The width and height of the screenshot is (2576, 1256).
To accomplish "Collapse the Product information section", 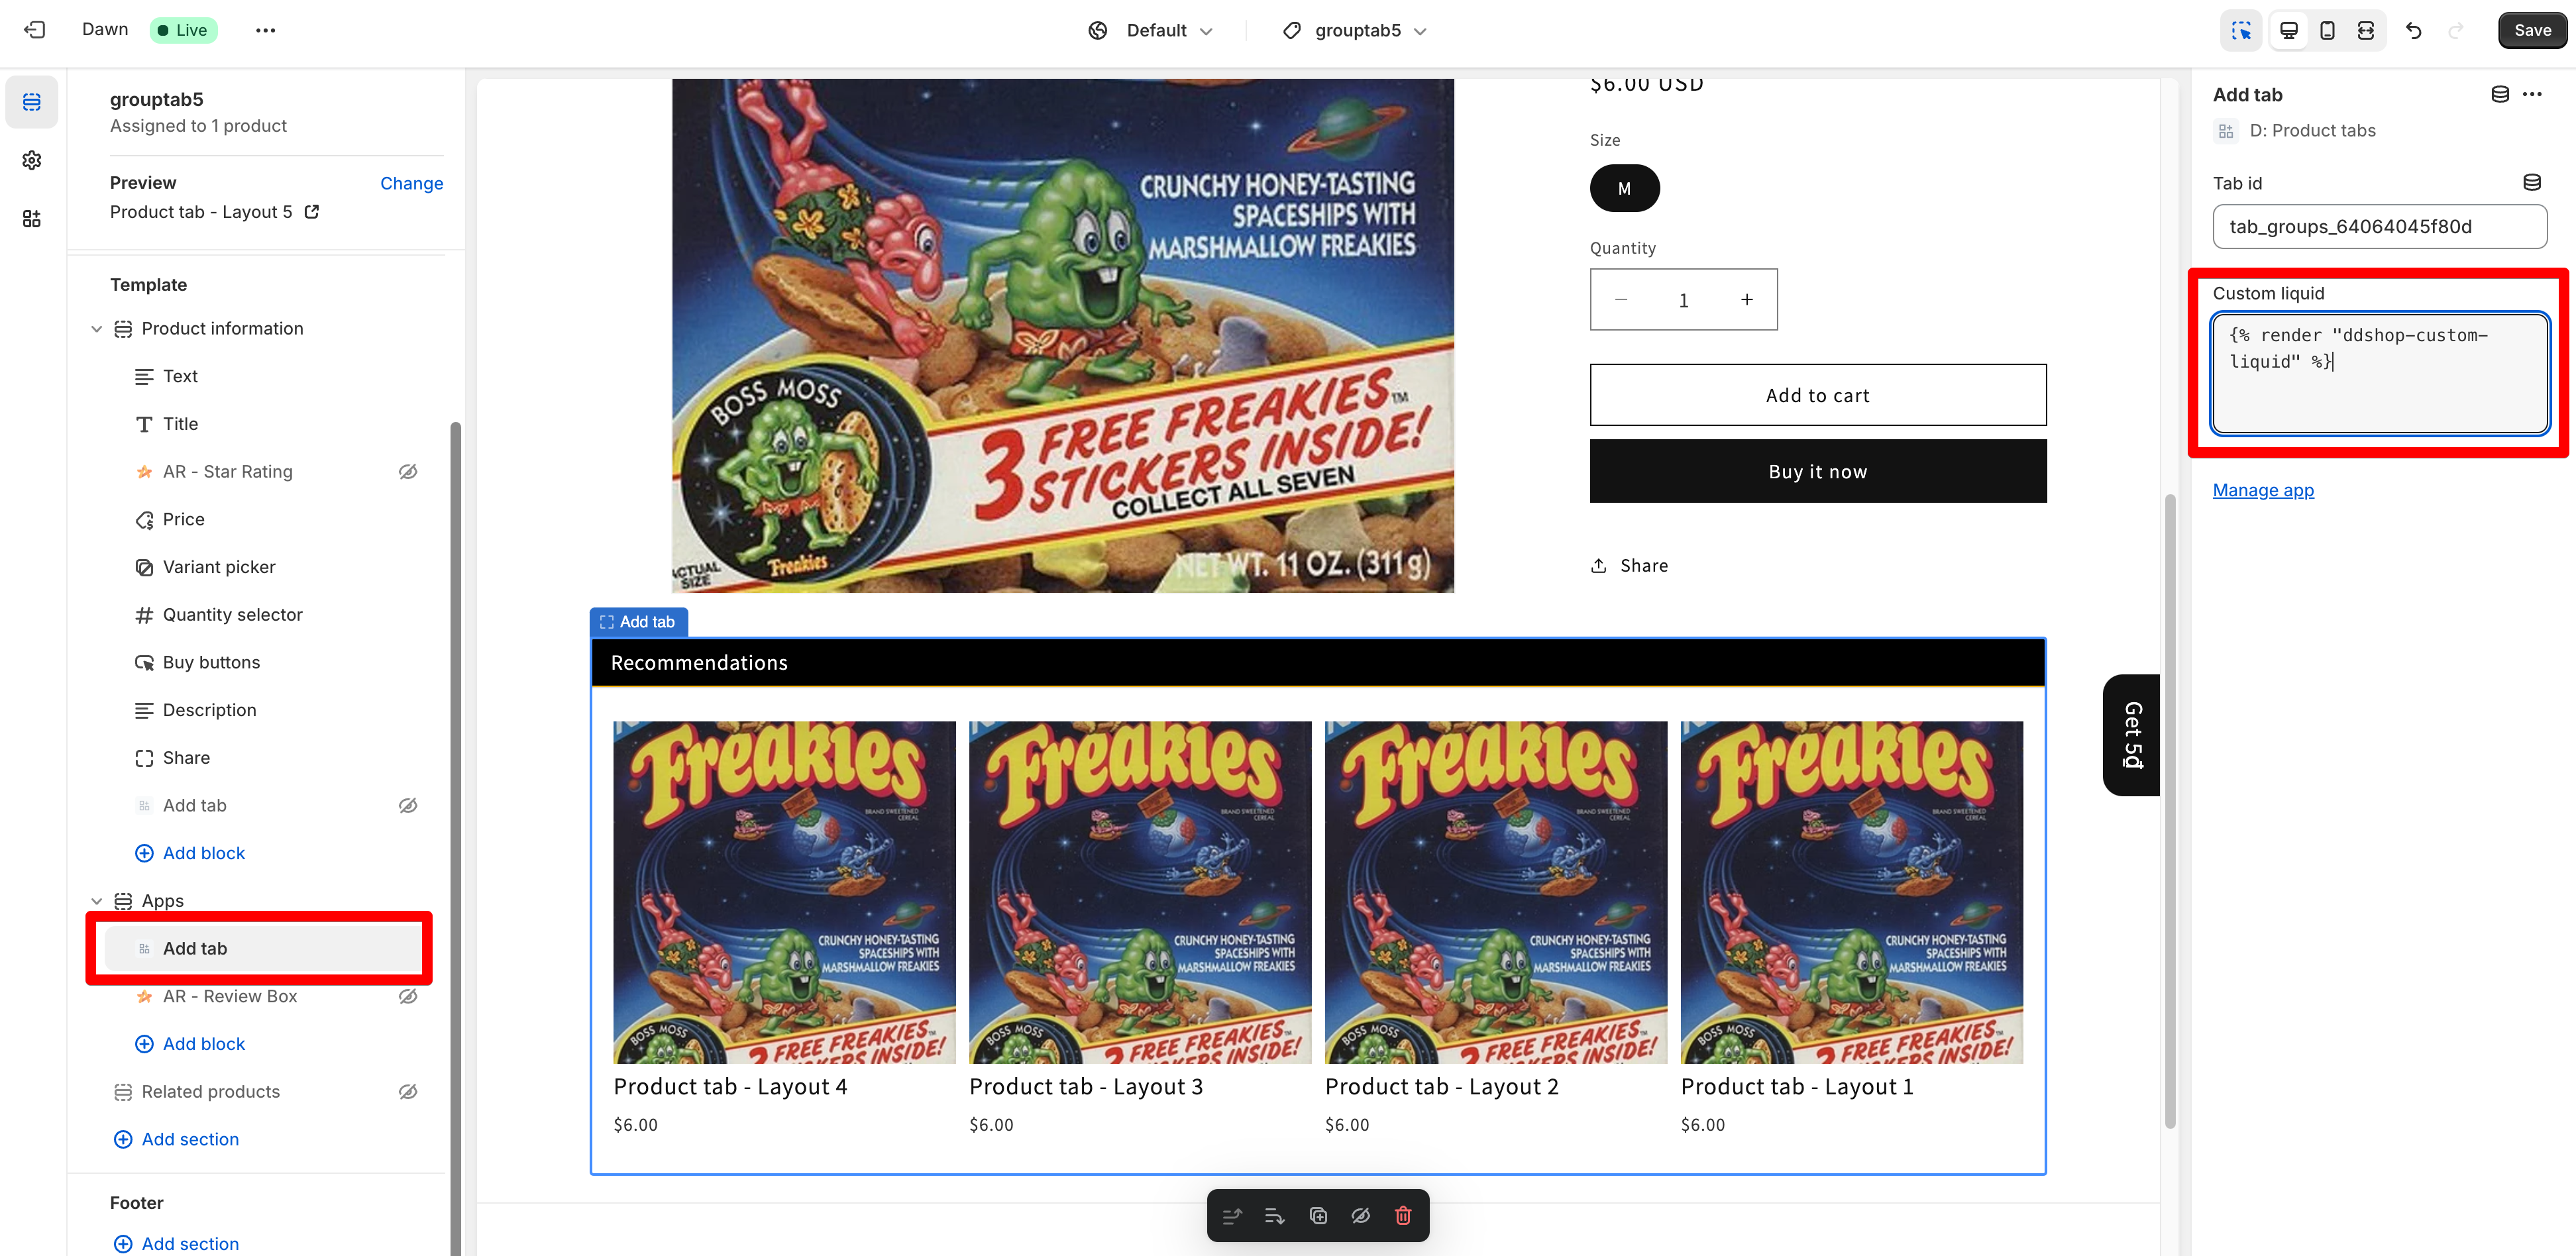I will point(96,328).
